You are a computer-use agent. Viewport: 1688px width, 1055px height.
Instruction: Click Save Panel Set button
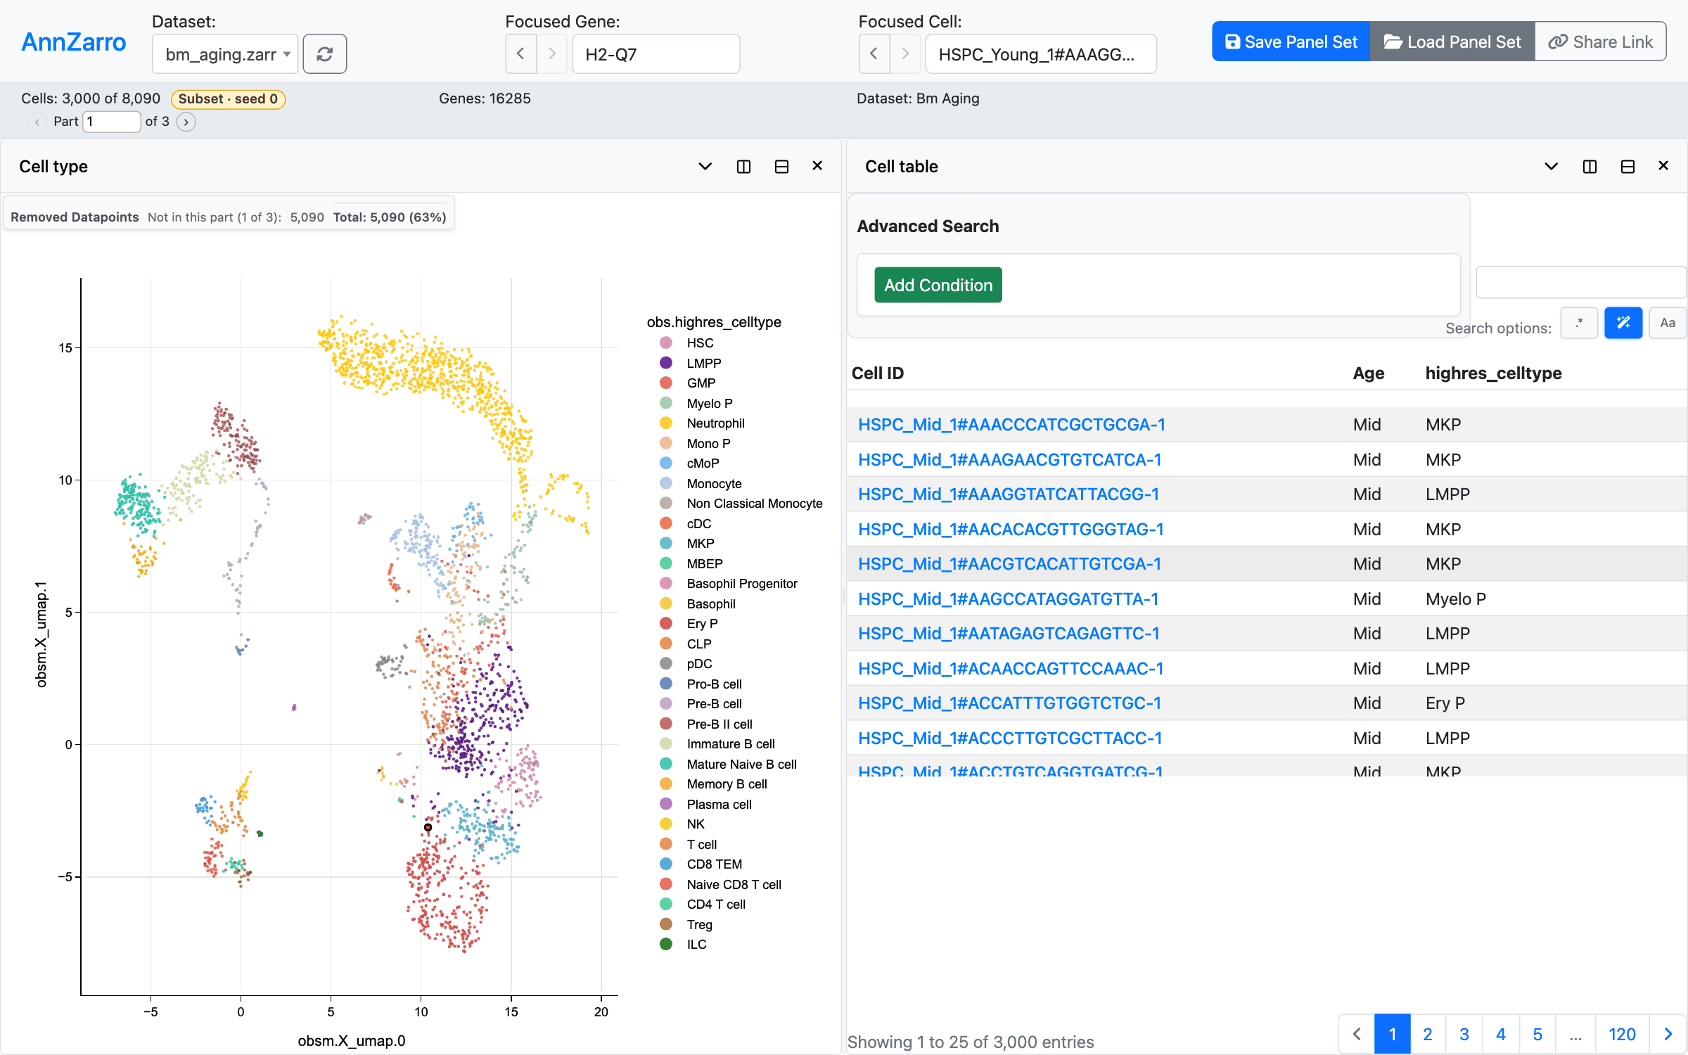point(1291,41)
